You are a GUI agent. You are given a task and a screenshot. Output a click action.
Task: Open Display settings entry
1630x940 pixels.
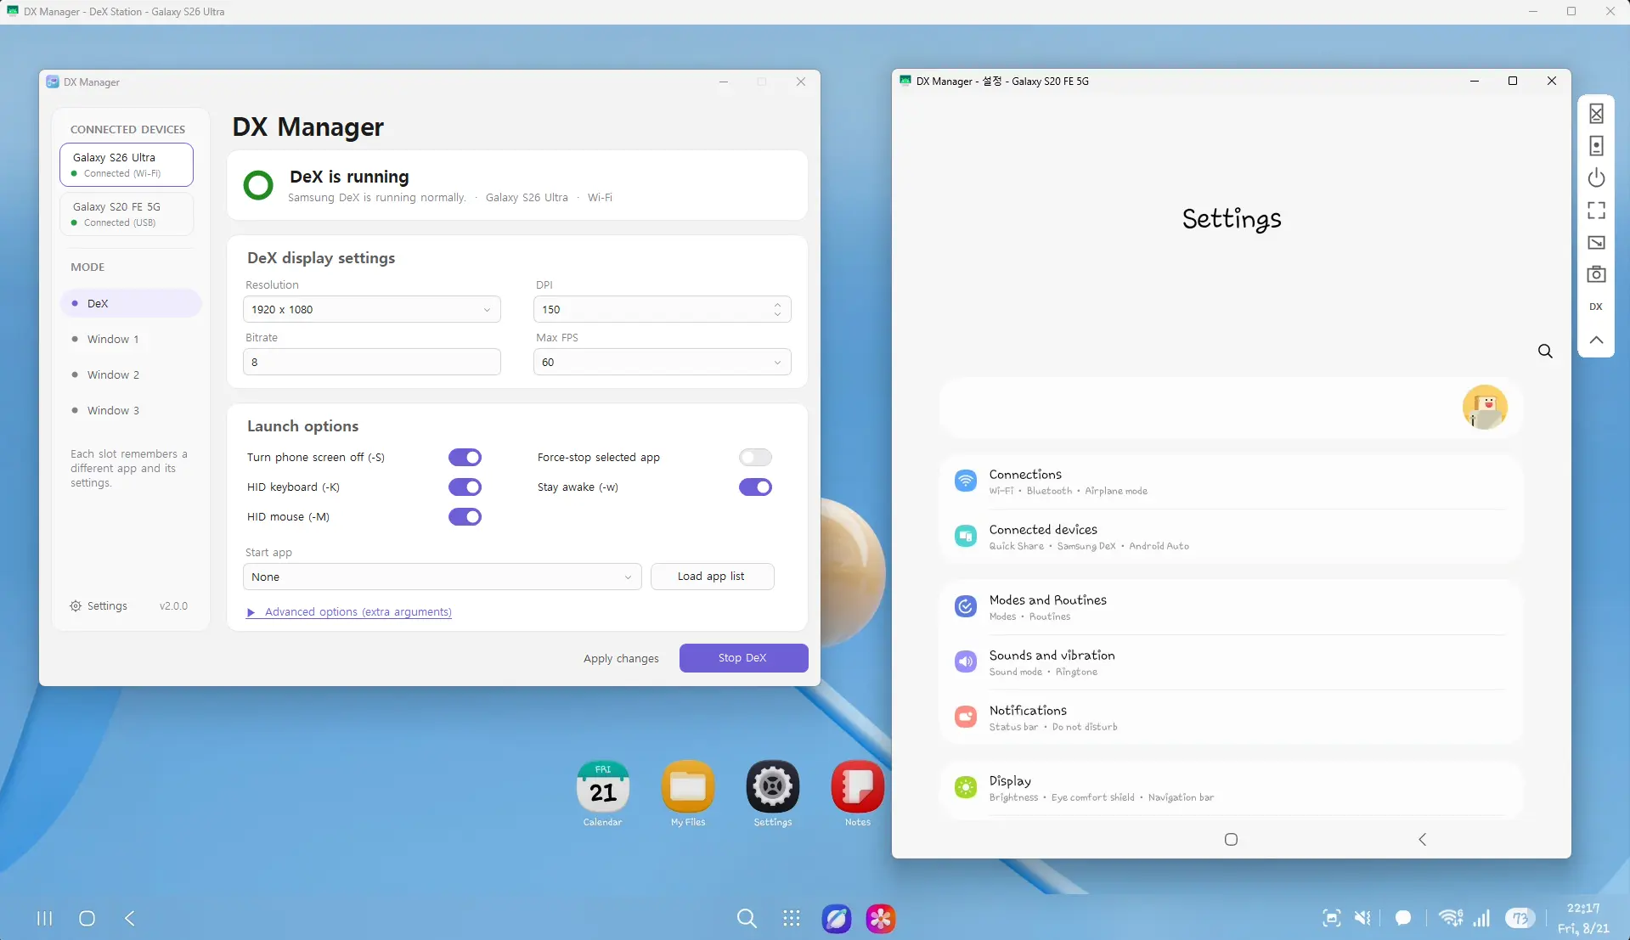click(1231, 788)
